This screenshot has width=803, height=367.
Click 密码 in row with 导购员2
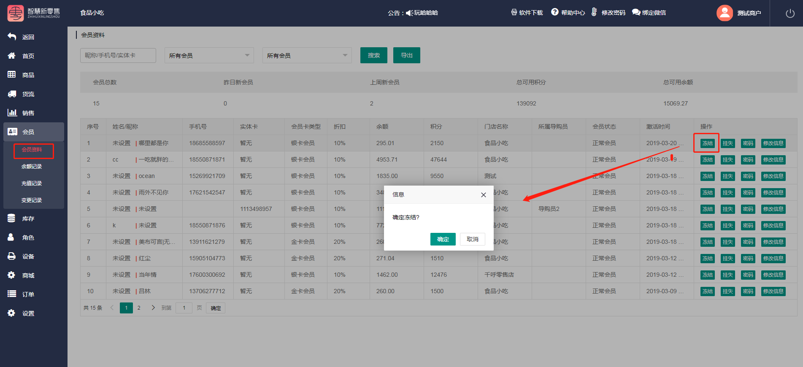748,209
